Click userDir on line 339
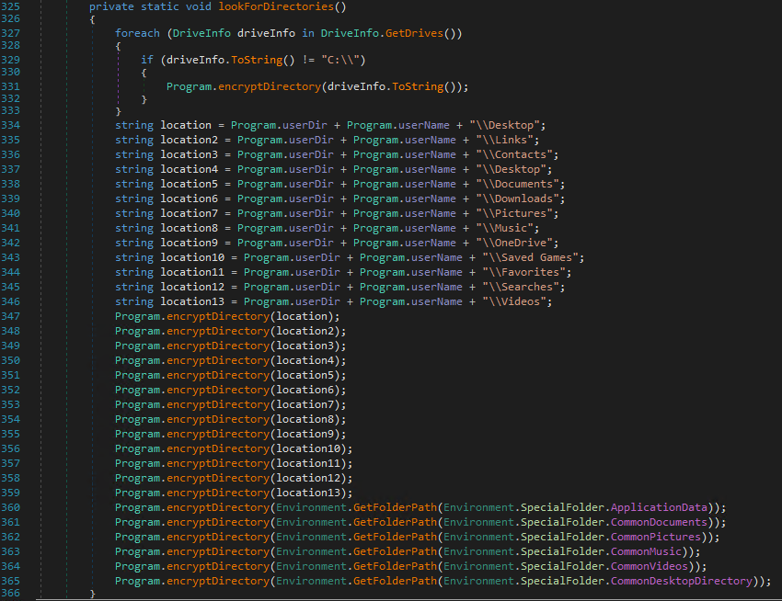 (x=311, y=198)
